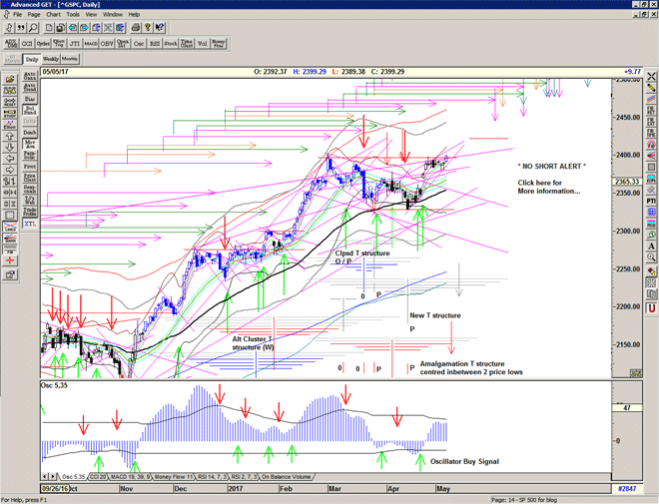Click the 'Click here for More information' link
The image size is (659, 504).
click(x=546, y=187)
